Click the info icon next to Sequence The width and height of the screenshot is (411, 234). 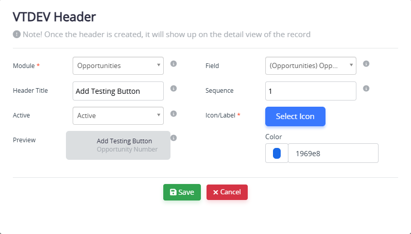tap(366, 89)
